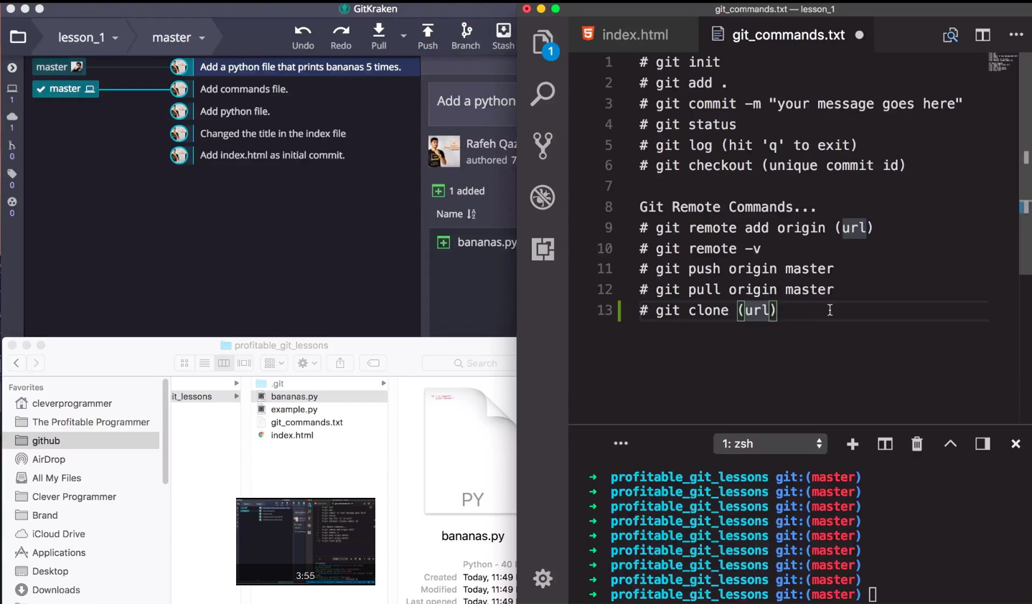
Task: Switch Finder to icon view
Action: pyautogui.click(x=184, y=363)
